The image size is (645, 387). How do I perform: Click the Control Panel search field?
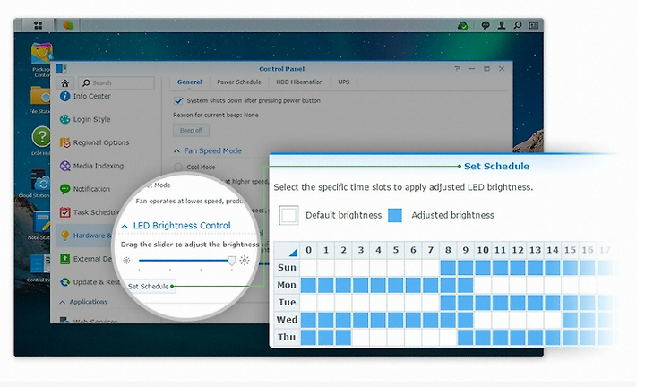point(116,83)
